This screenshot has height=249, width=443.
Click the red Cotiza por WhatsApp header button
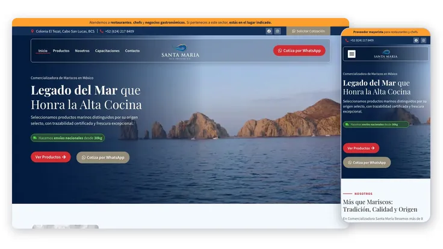pos(299,51)
